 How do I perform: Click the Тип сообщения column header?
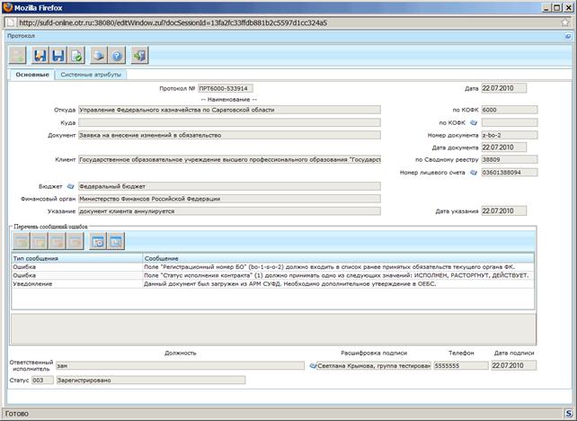pos(77,258)
